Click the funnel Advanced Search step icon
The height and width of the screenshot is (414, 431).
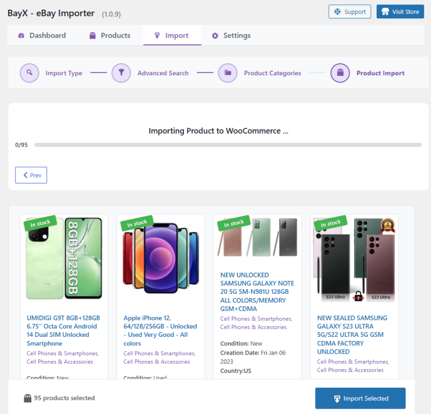click(x=121, y=73)
